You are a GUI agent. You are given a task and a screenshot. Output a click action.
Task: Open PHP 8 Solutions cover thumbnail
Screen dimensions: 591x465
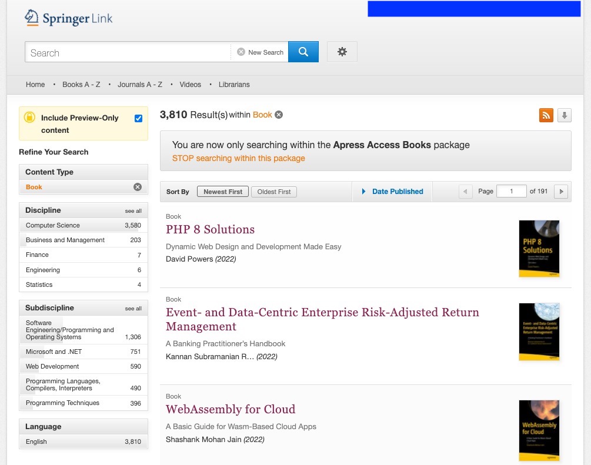[539, 249]
